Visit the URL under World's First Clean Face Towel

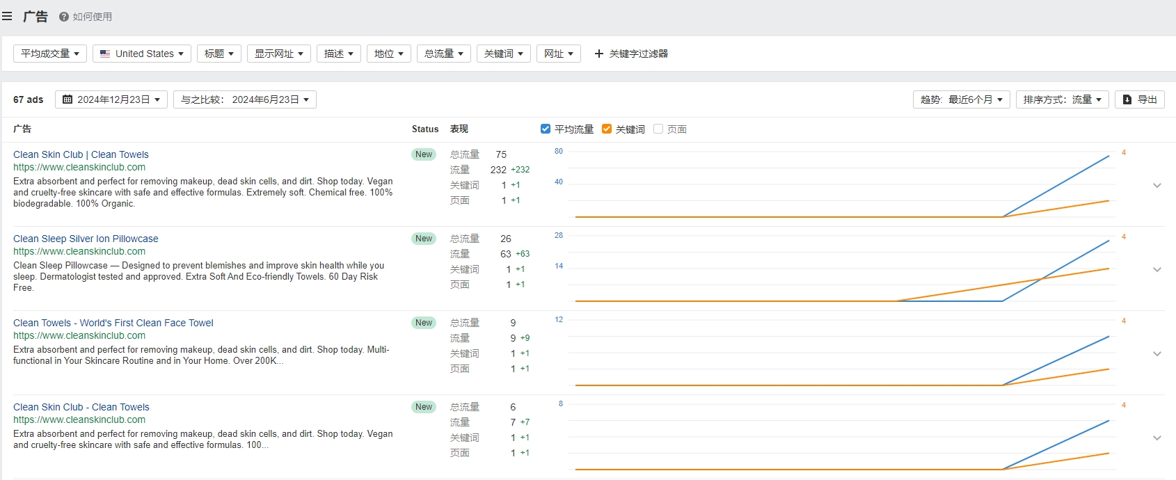click(x=79, y=335)
